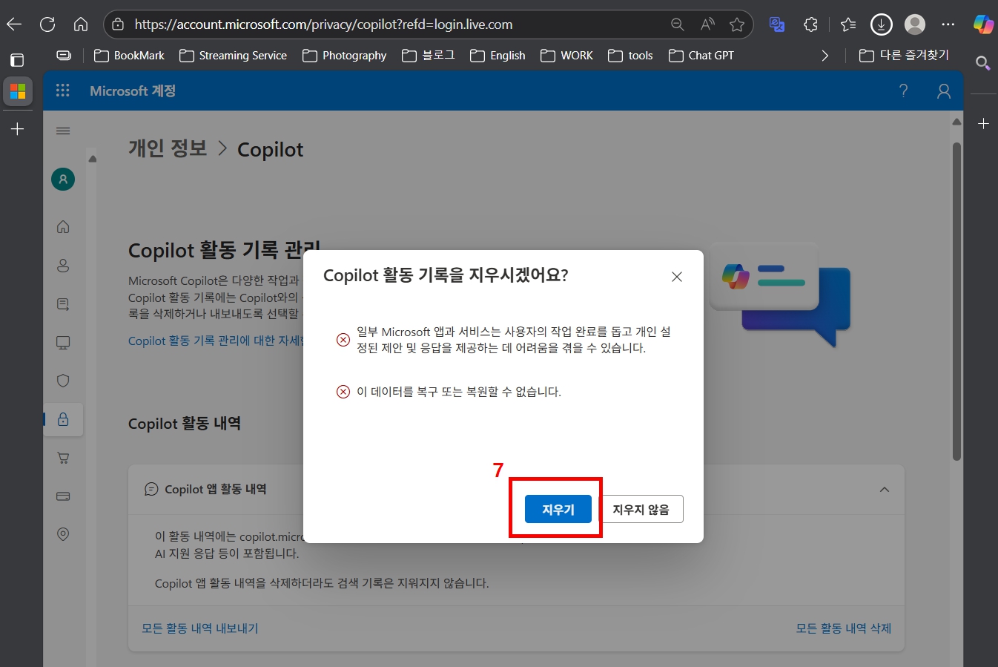Image resolution: width=998 pixels, height=667 pixels.
Task: Select the Microsoft account tab icon
Action: point(18,91)
